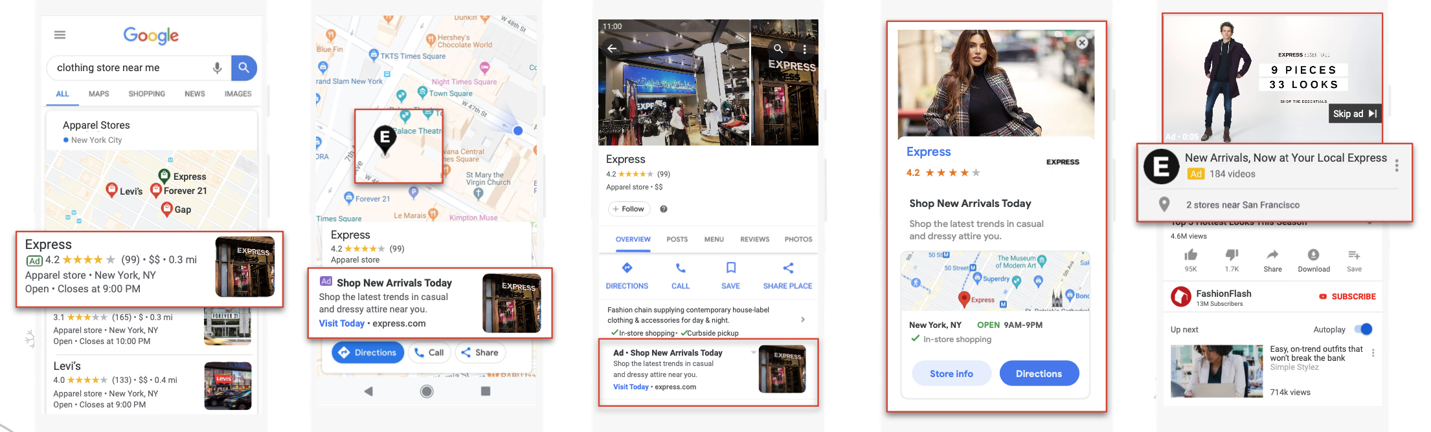Open the POSTS tab on the Express listing
This screenshot has height=432, width=1431.
(677, 239)
